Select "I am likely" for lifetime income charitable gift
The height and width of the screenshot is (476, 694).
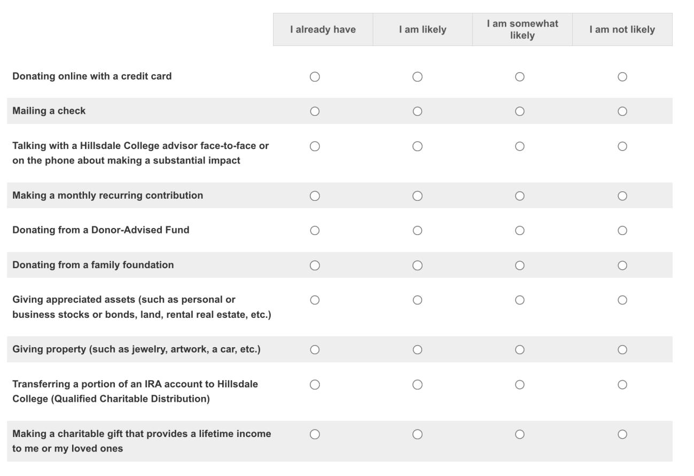coord(417,434)
